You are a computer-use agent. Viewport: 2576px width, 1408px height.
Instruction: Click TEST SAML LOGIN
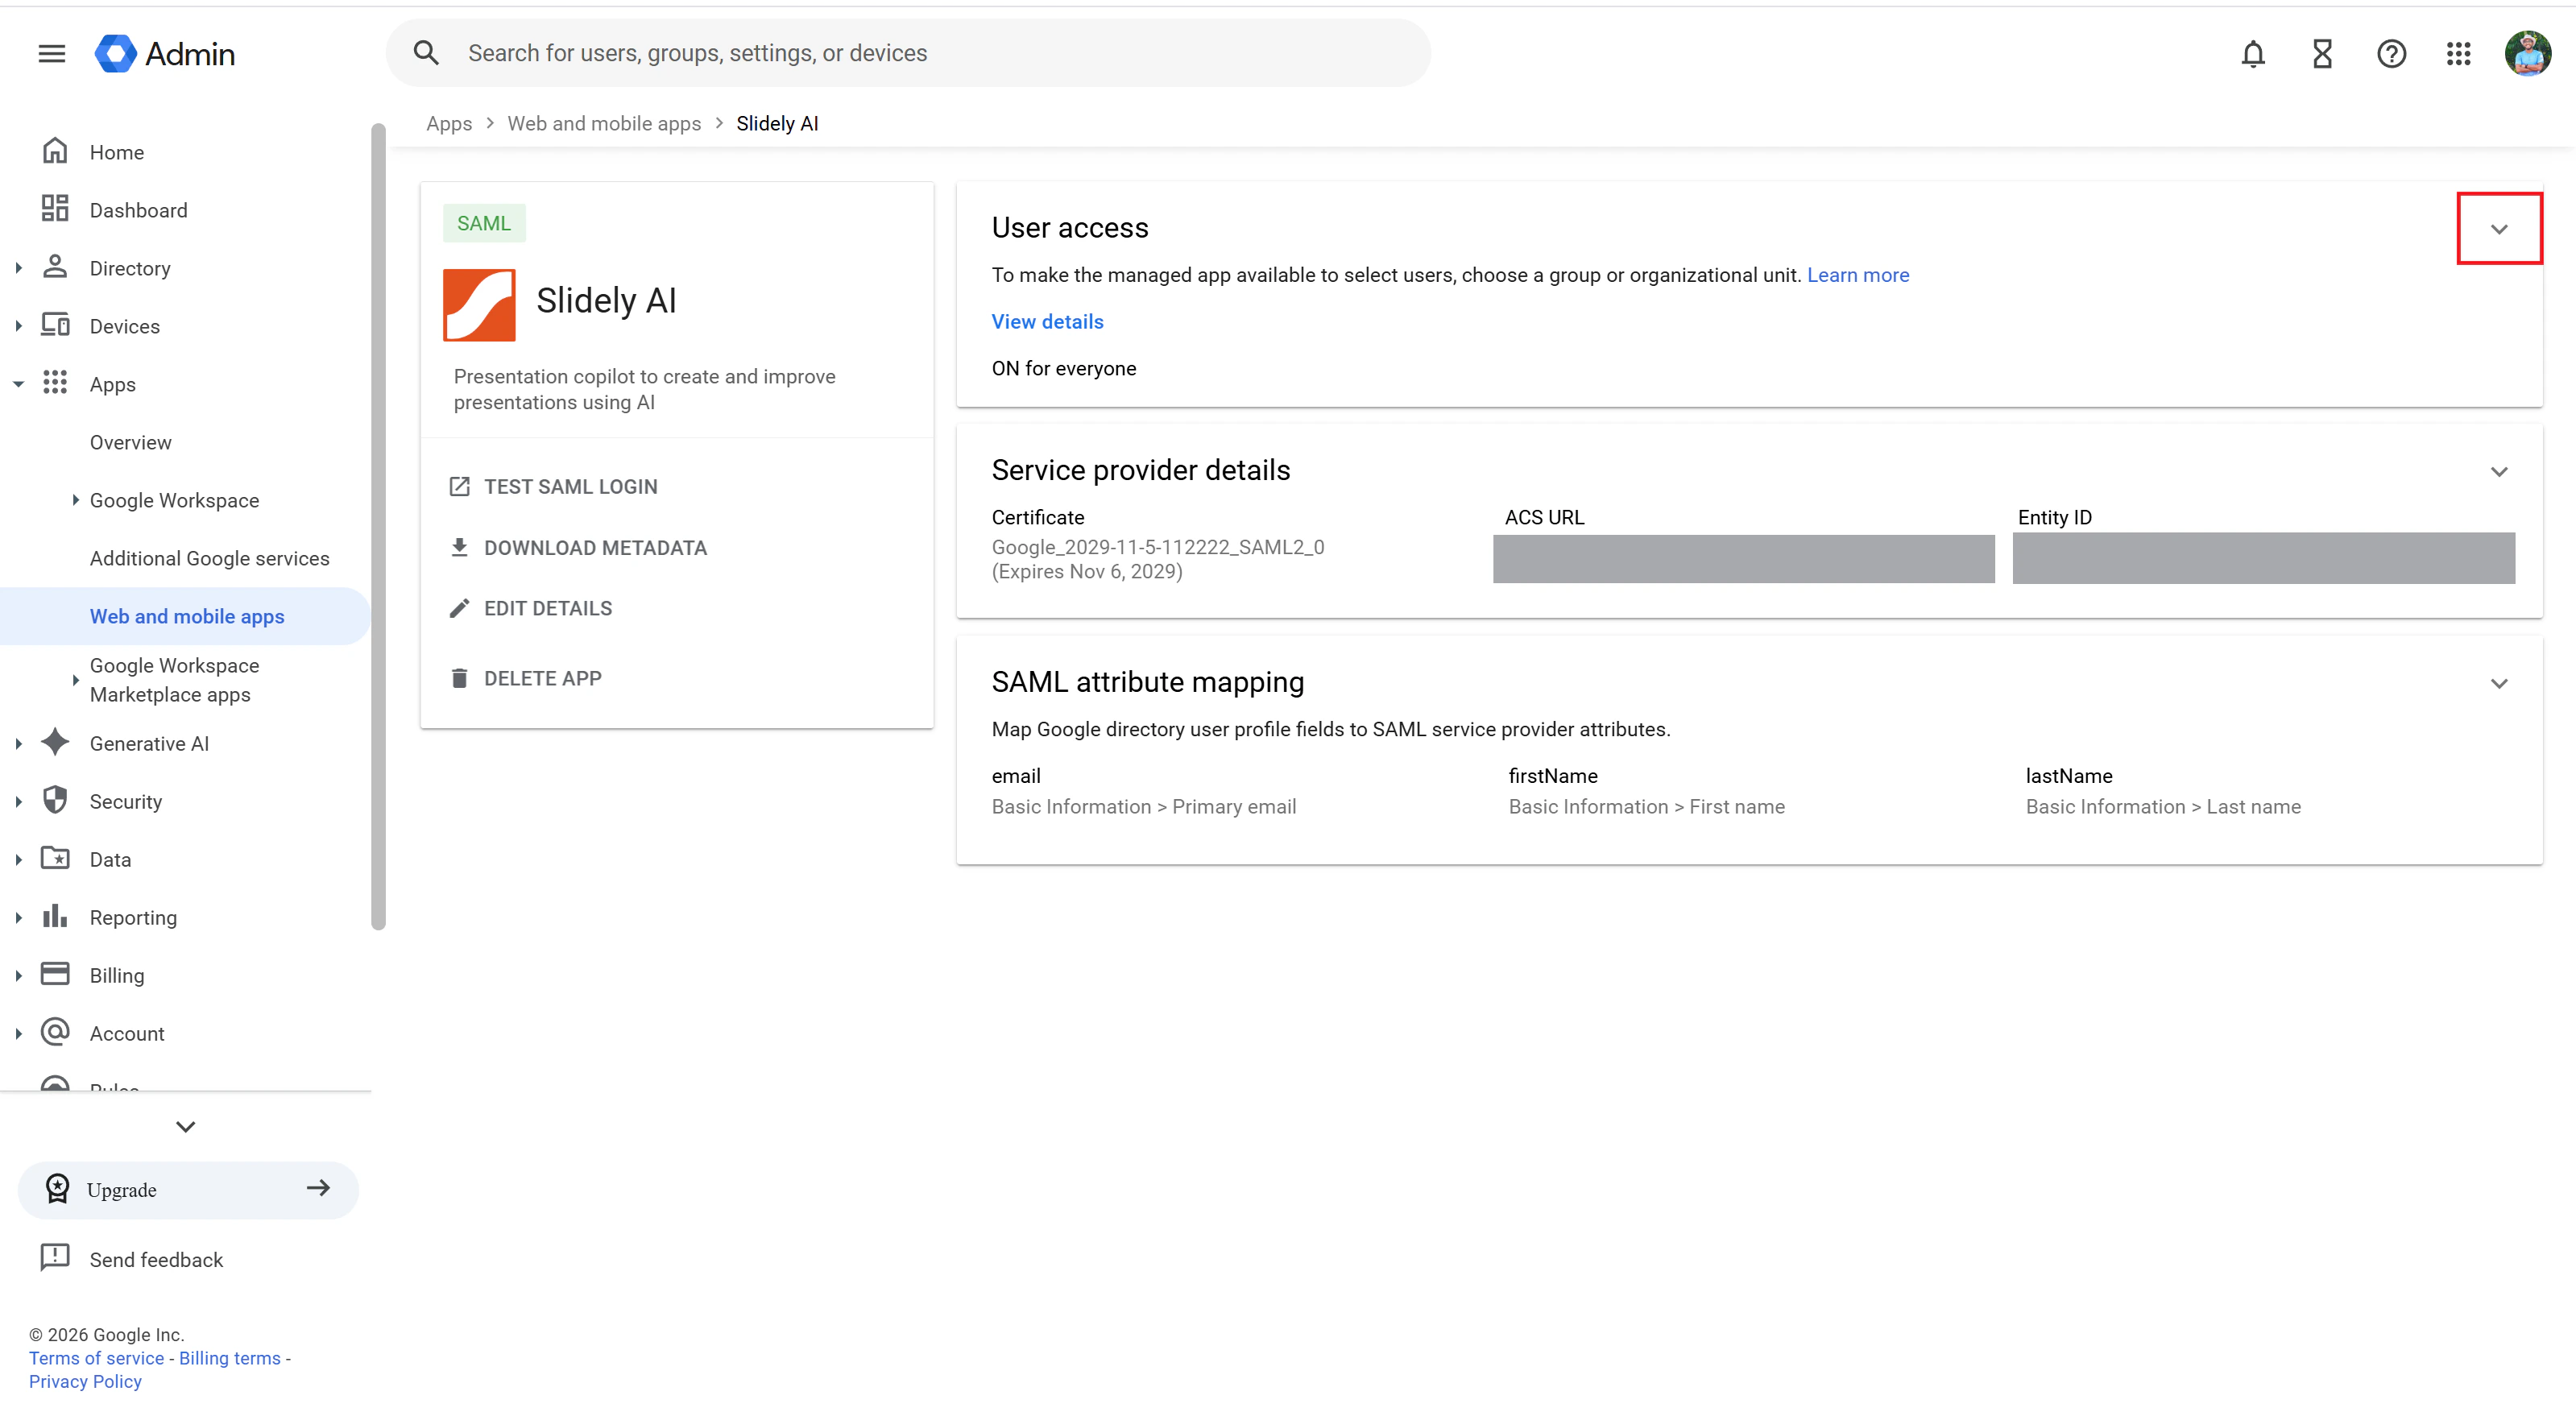point(553,487)
